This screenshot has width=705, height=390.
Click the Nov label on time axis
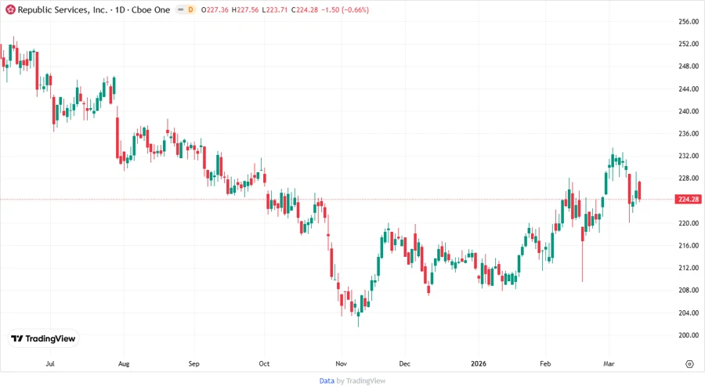tap(342, 363)
